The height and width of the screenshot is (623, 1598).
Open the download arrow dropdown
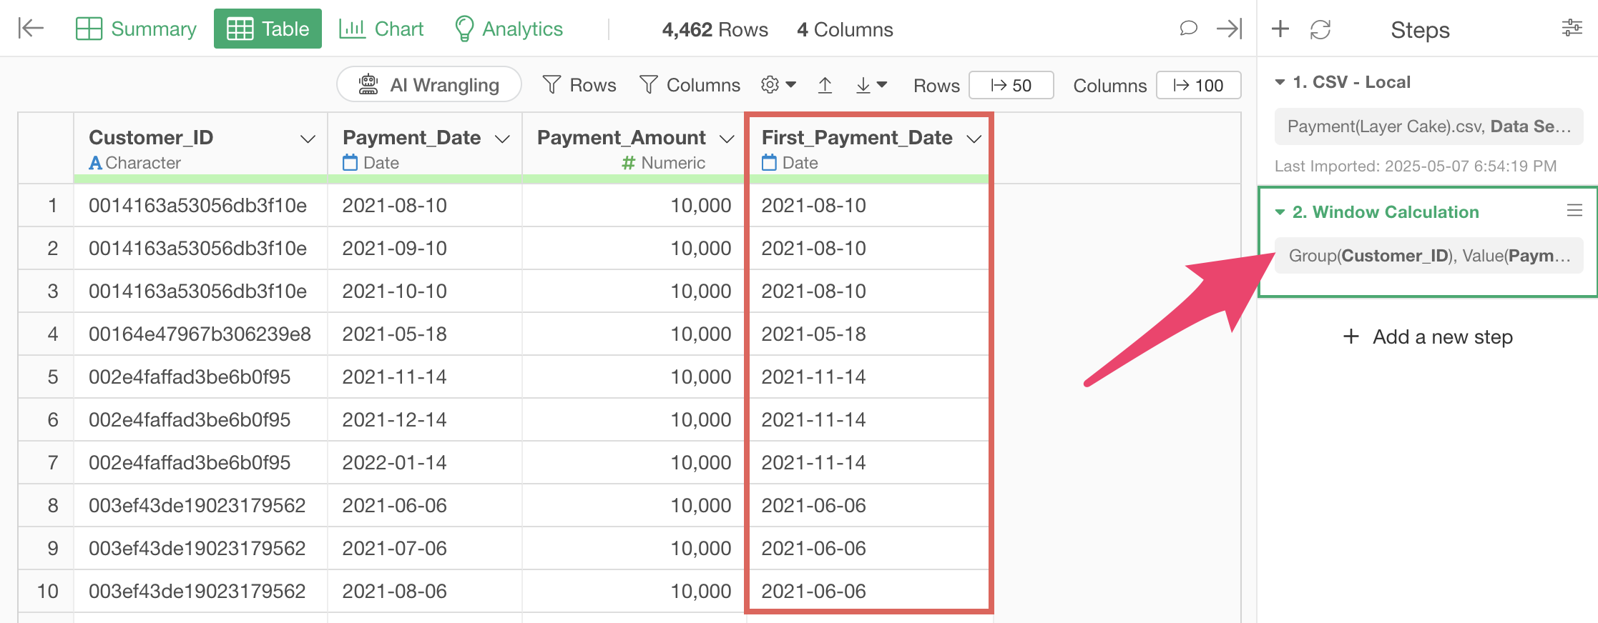pos(871,86)
